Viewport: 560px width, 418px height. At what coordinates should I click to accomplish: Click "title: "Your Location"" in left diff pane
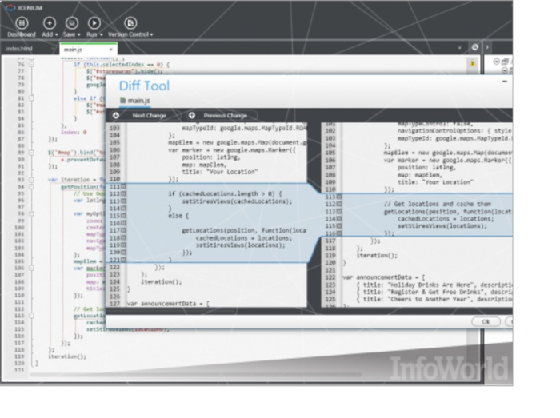point(220,172)
